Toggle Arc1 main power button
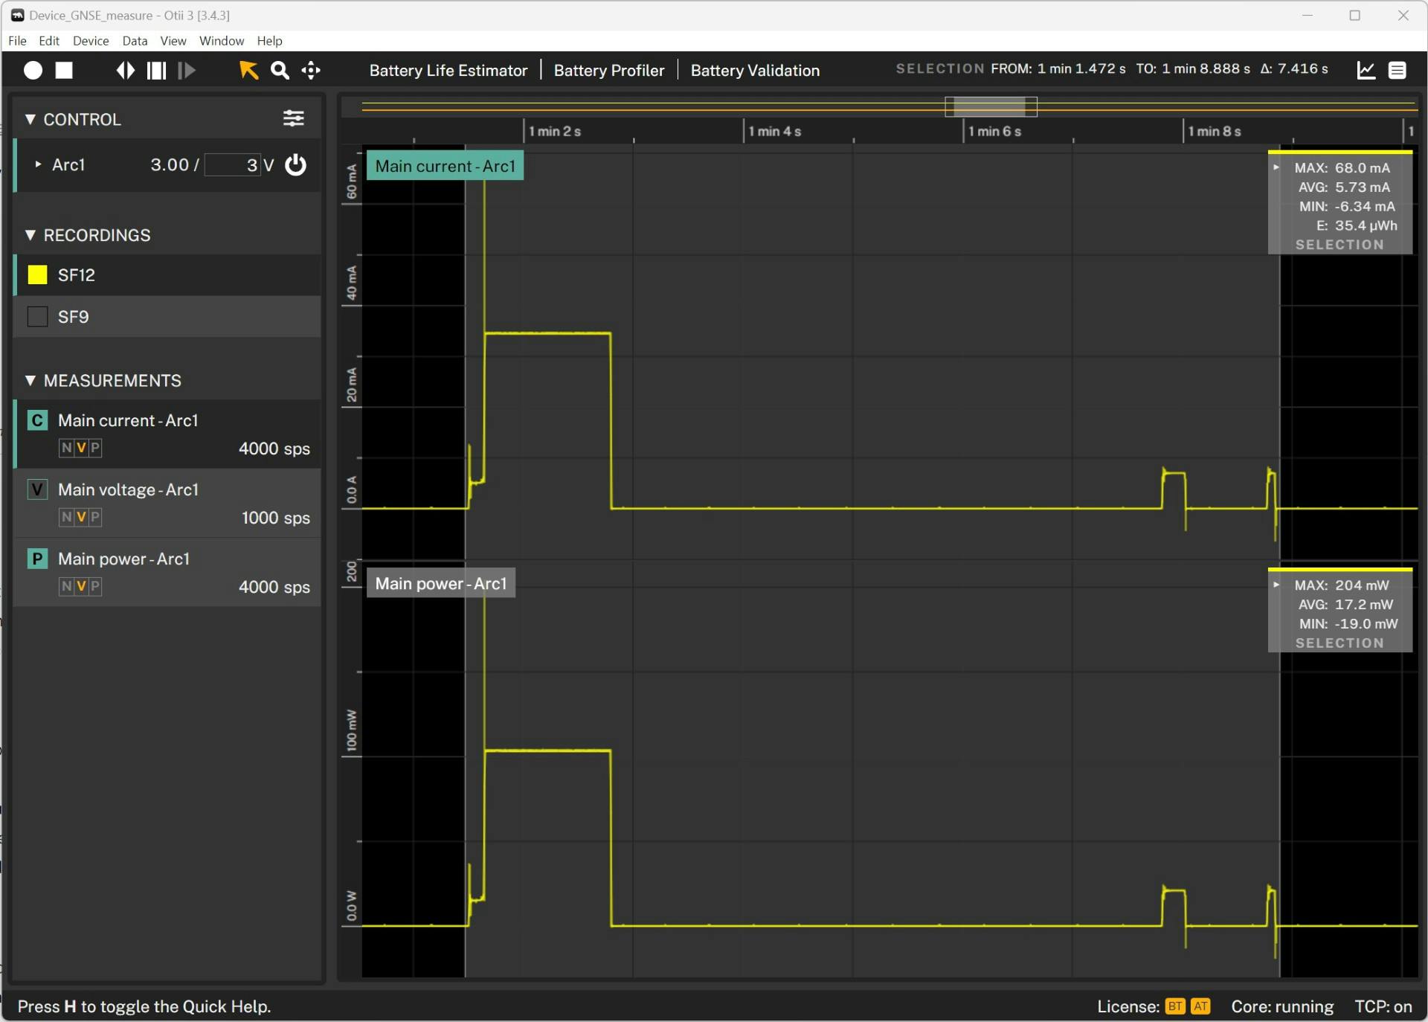This screenshot has height=1022, width=1428. (x=296, y=164)
